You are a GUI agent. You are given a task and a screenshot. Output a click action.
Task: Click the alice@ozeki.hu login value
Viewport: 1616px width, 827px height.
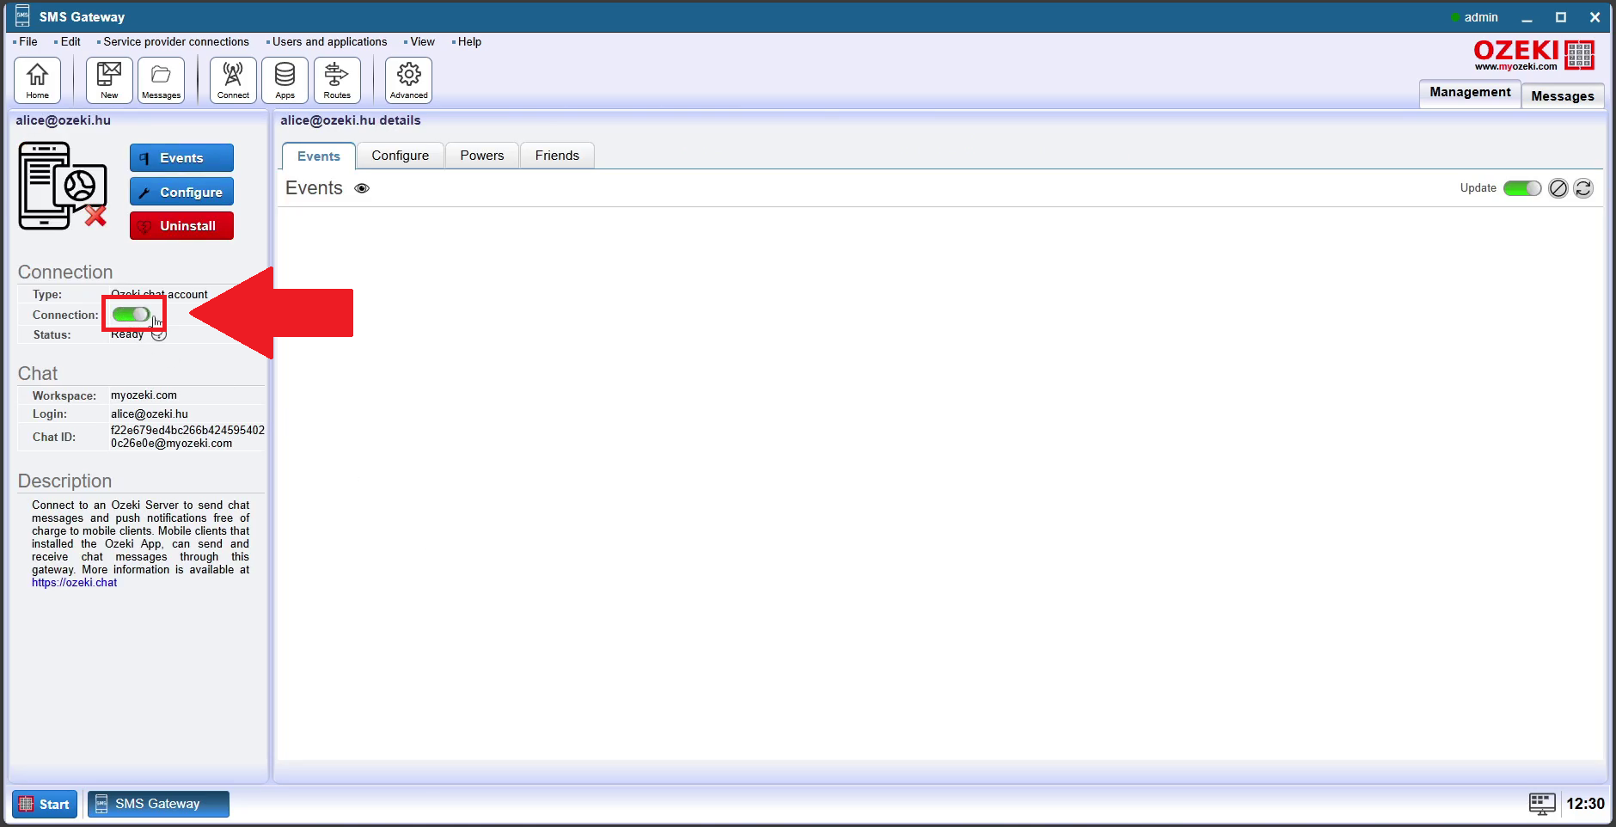(x=149, y=414)
